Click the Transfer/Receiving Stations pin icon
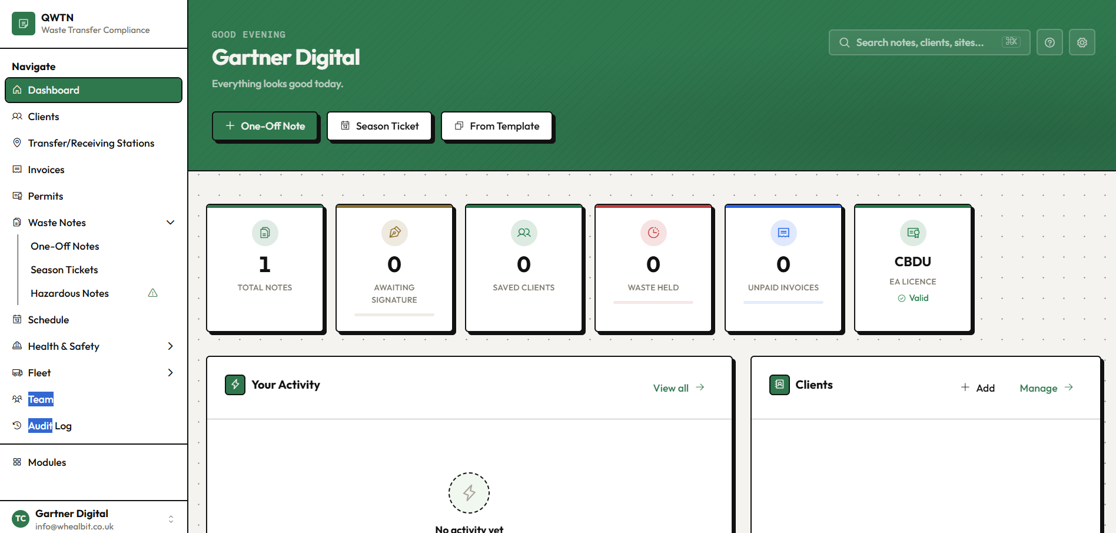 click(17, 143)
